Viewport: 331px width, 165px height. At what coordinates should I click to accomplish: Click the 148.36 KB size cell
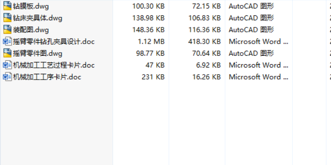point(148,30)
